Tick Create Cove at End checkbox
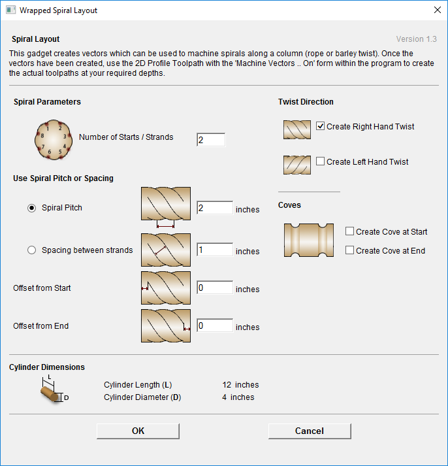 349,250
